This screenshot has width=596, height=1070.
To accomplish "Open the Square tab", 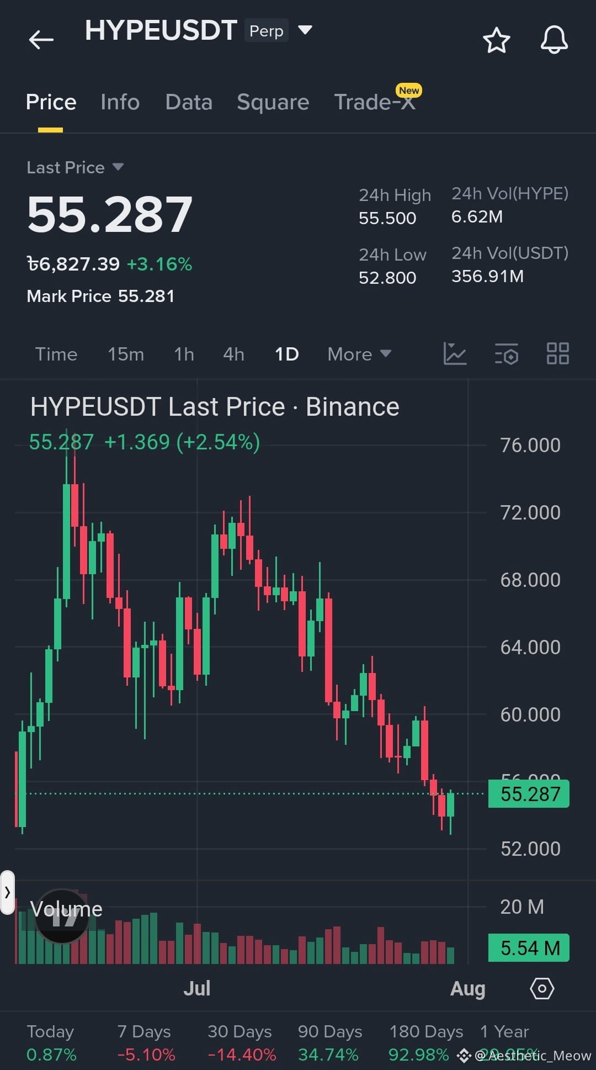I will click(273, 102).
